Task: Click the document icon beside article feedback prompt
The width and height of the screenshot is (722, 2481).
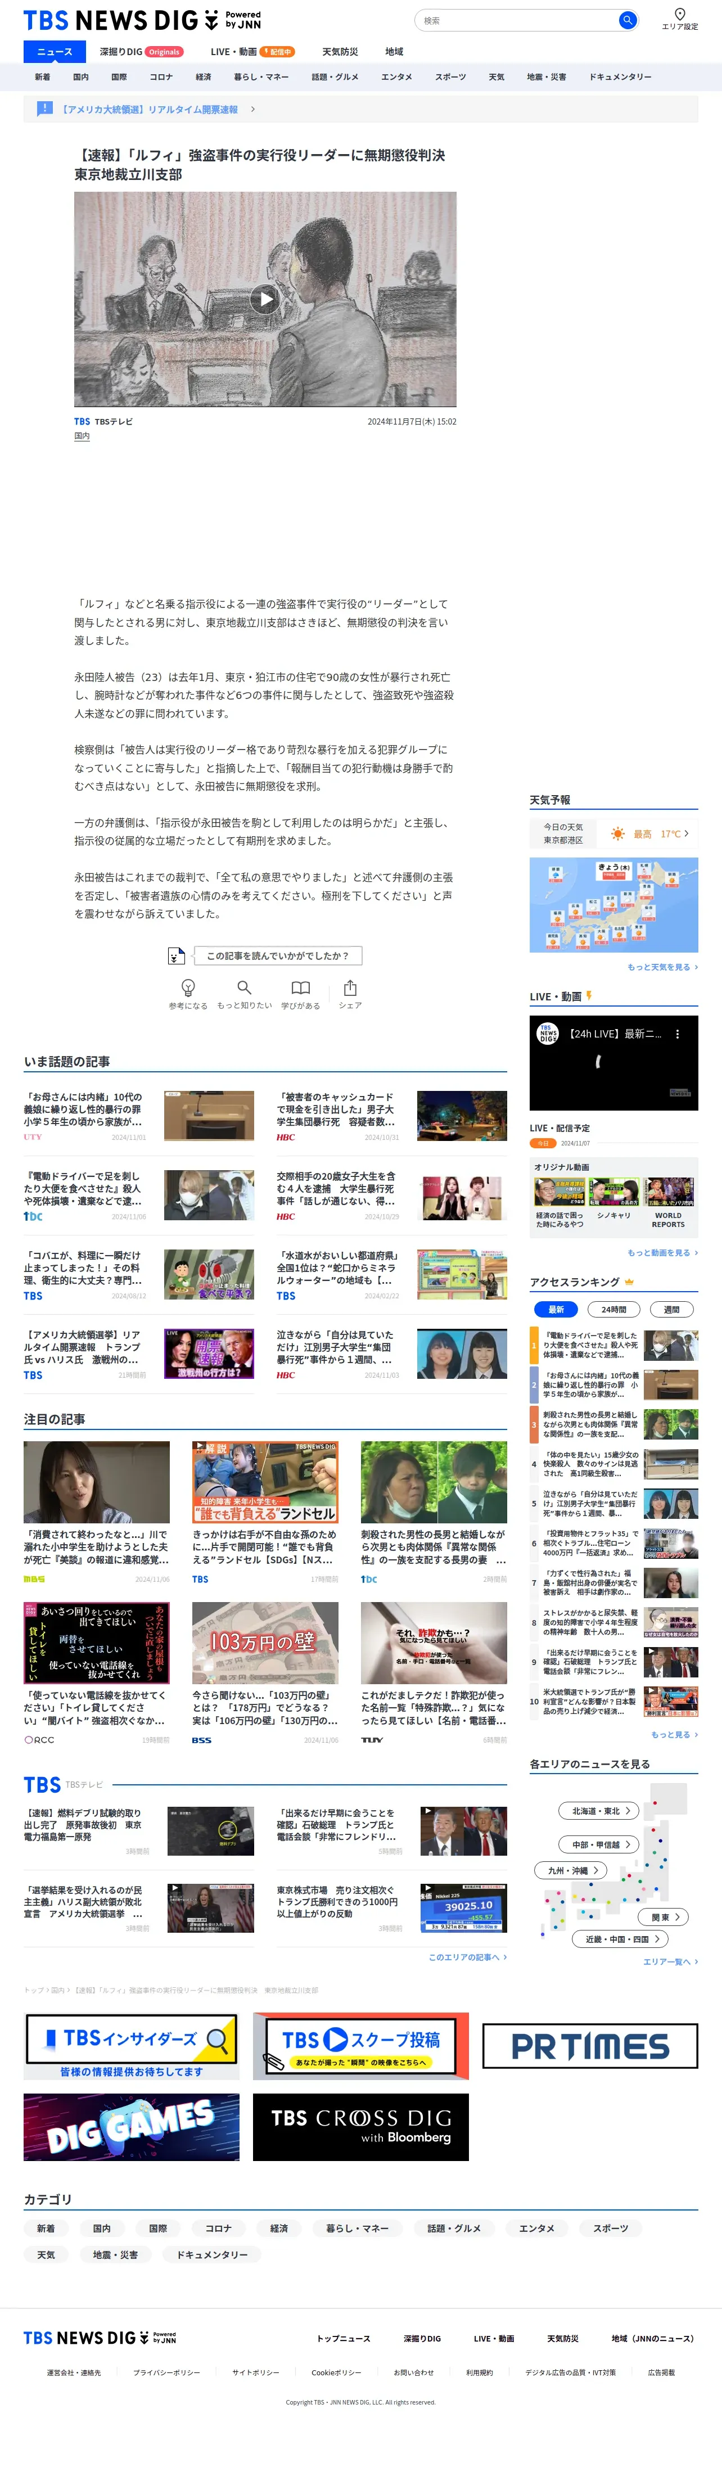Action: 176,955
